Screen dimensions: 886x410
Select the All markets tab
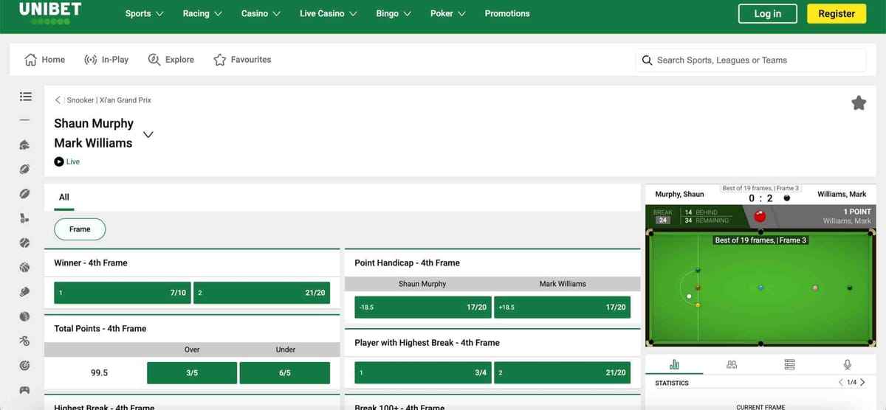[64, 197]
